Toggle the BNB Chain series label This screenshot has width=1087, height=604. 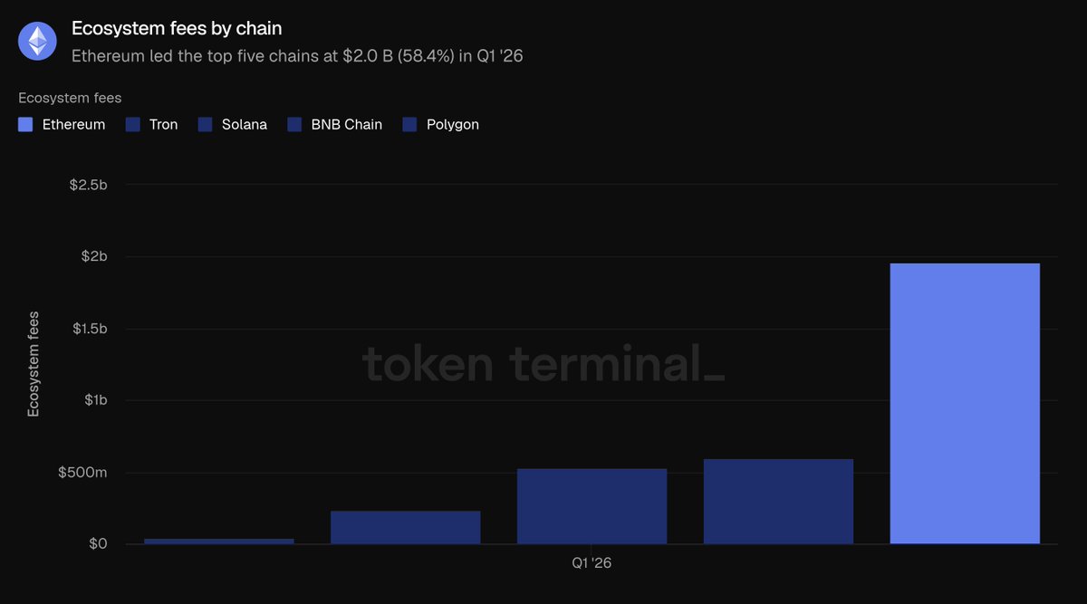point(347,125)
